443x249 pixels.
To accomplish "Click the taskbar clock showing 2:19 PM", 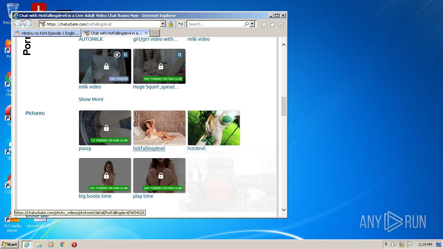I will [x=425, y=245].
